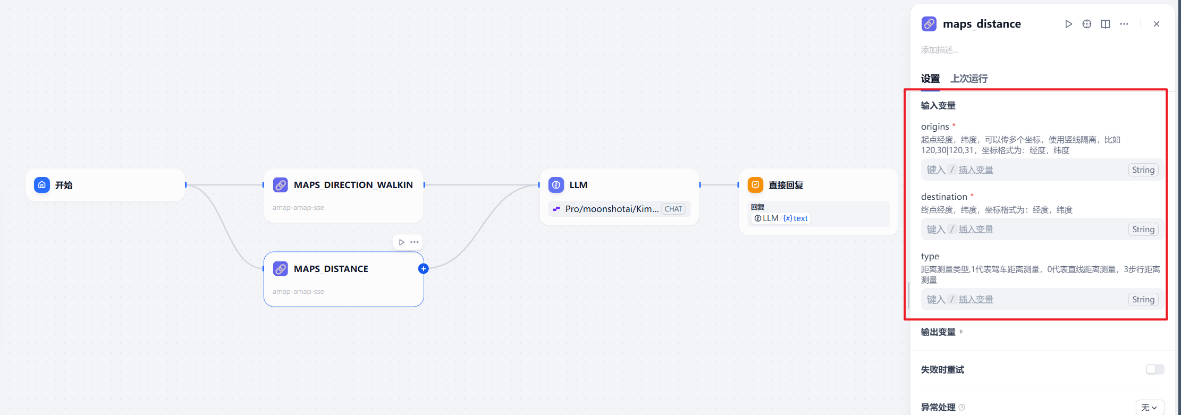The image size is (1181, 415).
Task: Run the maps_distance node with play icon
Action: click(1068, 24)
